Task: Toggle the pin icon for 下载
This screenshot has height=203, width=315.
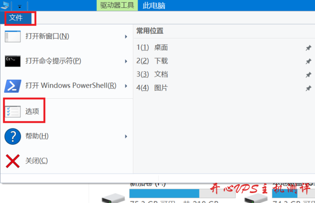Action: [x=308, y=61]
